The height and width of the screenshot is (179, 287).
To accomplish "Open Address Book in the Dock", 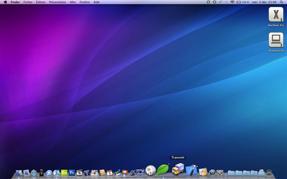I will pos(102,173).
